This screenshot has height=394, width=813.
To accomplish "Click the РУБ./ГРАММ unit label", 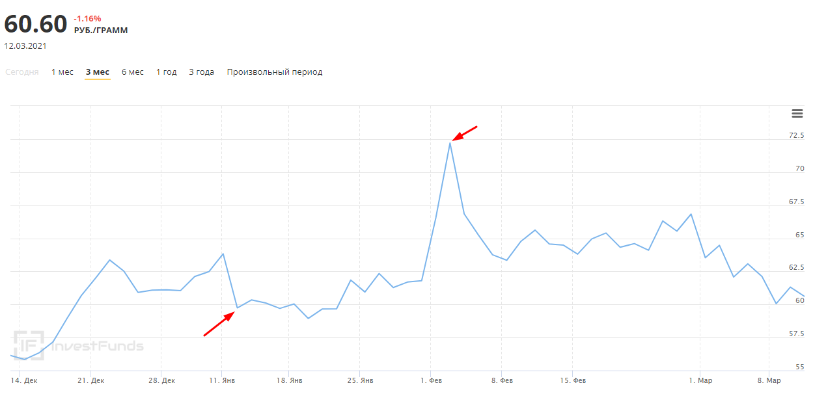I will [x=101, y=30].
